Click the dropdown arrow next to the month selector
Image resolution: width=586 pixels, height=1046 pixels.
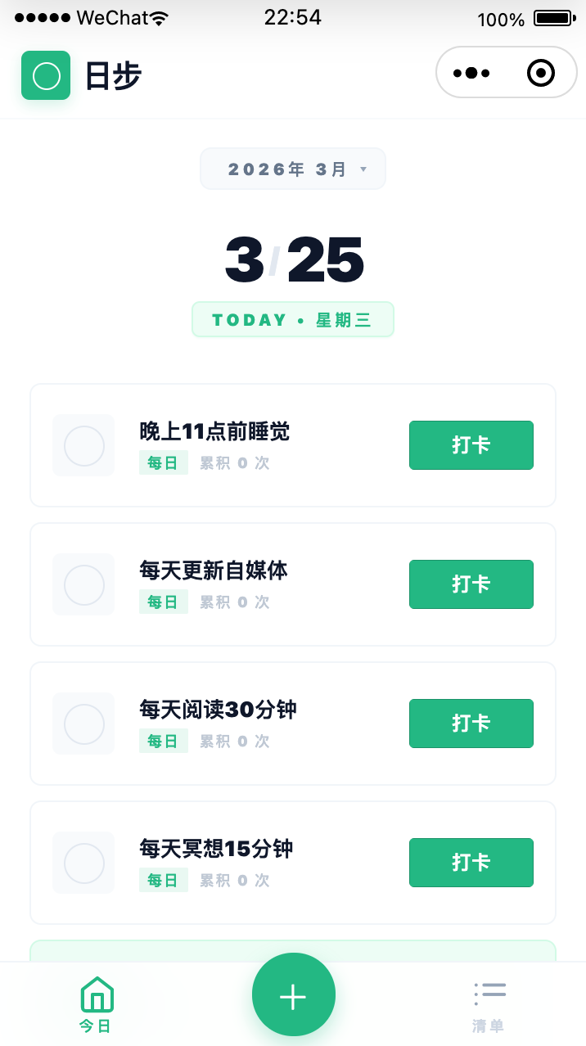(363, 169)
